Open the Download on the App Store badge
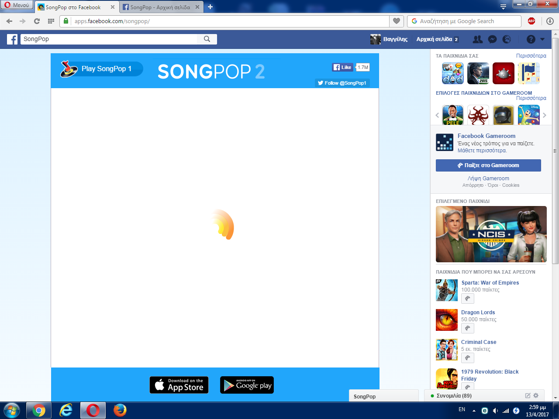This screenshot has height=419, width=559. [179, 385]
